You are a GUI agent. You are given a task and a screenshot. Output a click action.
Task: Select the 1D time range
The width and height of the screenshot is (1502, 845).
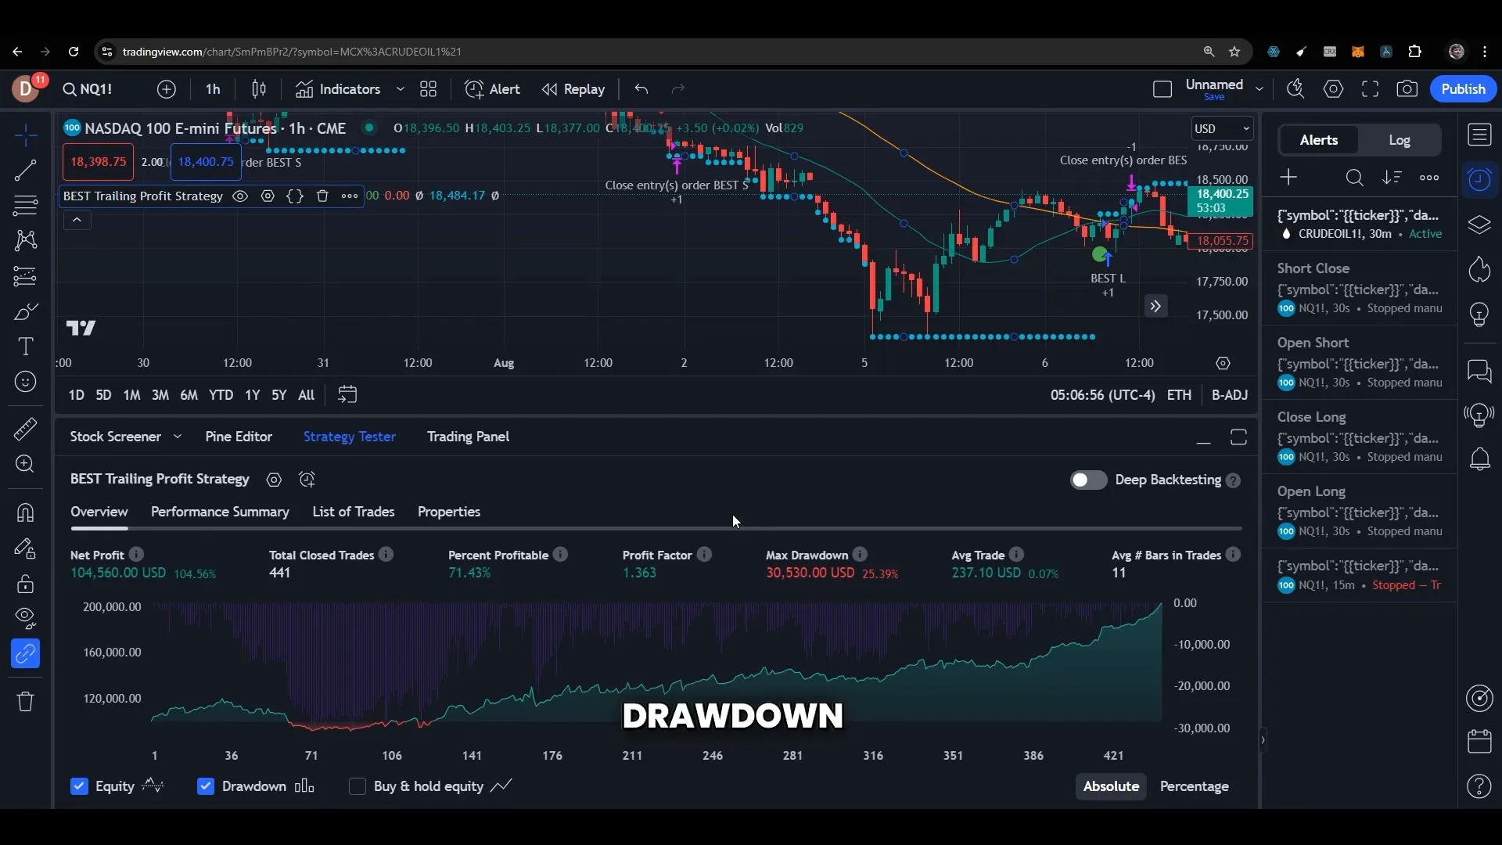pos(76,395)
